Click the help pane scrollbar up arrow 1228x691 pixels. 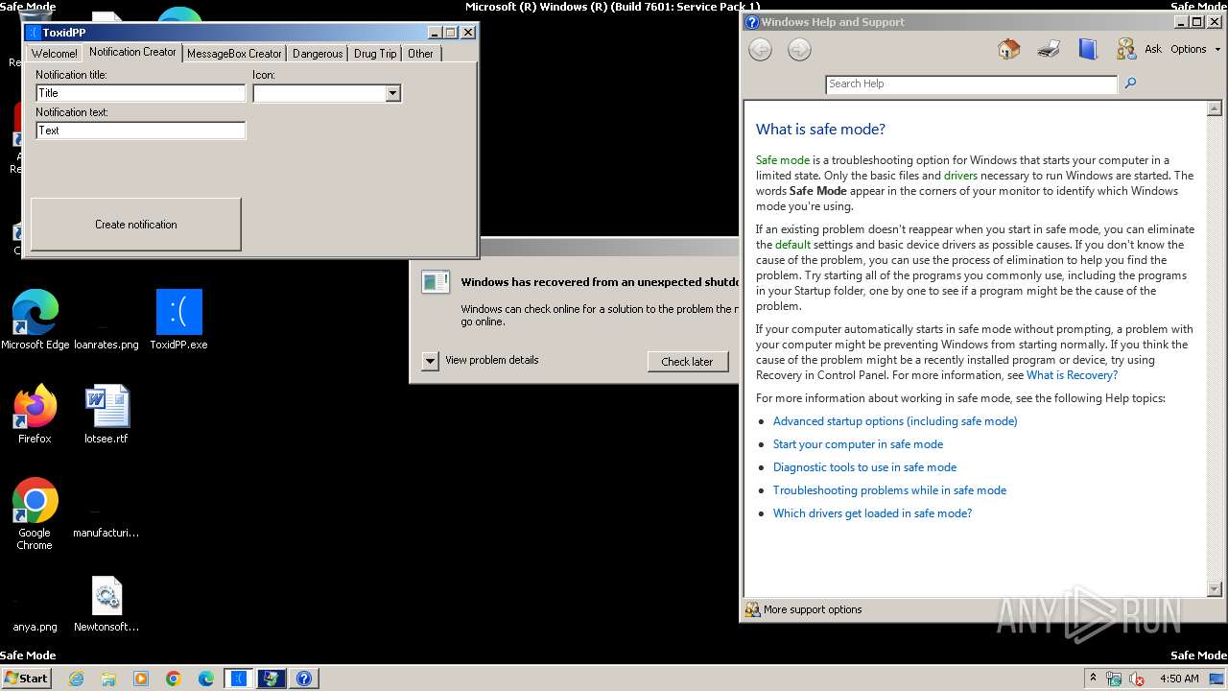tap(1215, 108)
